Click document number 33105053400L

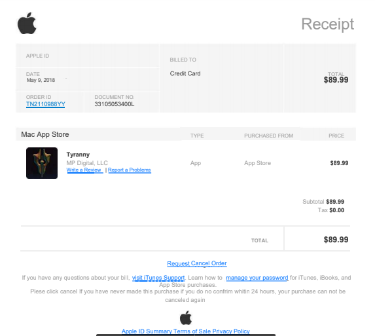[x=115, y=104]
